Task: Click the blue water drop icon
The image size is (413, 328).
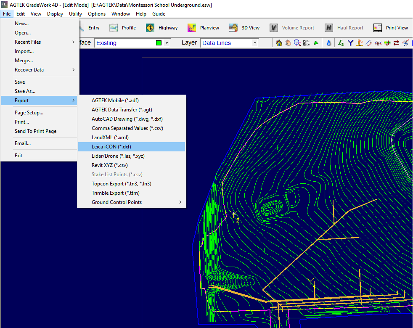Action: [329, 43]
